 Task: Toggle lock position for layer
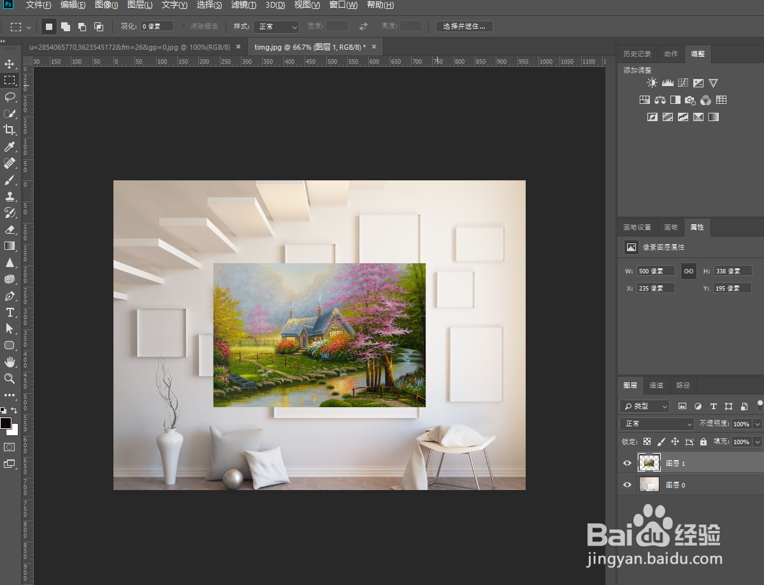tap(675, 442)
